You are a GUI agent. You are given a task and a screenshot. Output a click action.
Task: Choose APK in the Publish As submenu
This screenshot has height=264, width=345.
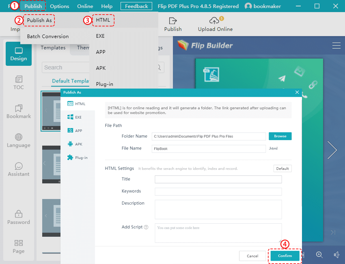(101, 68)
